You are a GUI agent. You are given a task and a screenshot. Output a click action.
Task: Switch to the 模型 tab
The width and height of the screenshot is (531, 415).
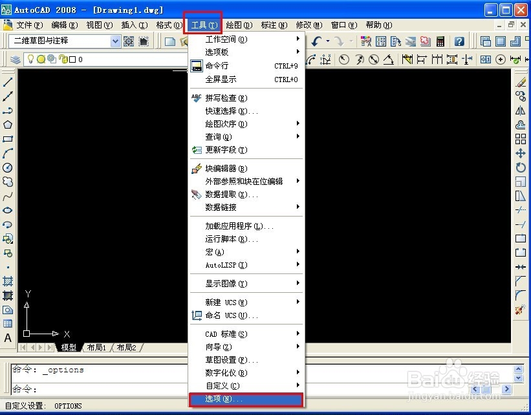(69, 348)
